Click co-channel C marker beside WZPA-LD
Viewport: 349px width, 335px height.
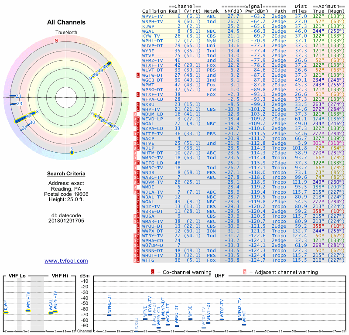[138, 129]
